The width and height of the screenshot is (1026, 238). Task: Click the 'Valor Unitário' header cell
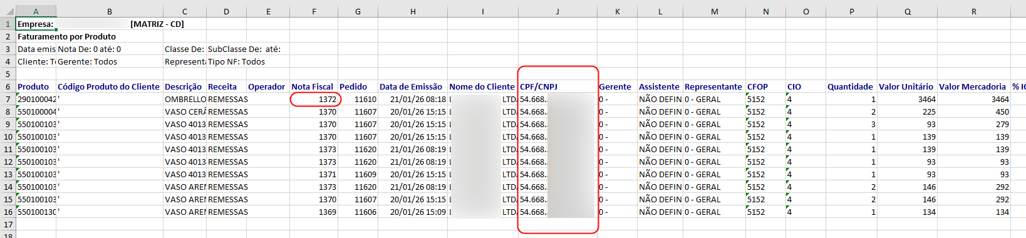[x=907, y=86]
